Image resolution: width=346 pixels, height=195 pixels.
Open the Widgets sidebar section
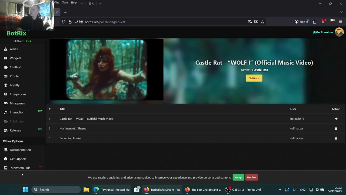[x=15, y=58]
